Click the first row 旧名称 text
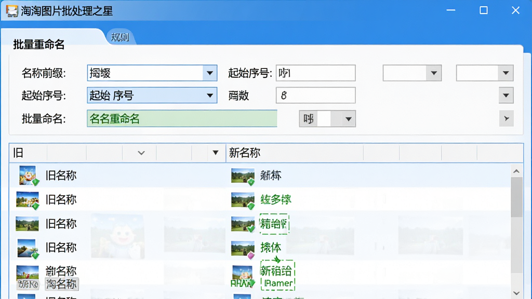This screenshot has height=299, width=532. click(61, 175)
